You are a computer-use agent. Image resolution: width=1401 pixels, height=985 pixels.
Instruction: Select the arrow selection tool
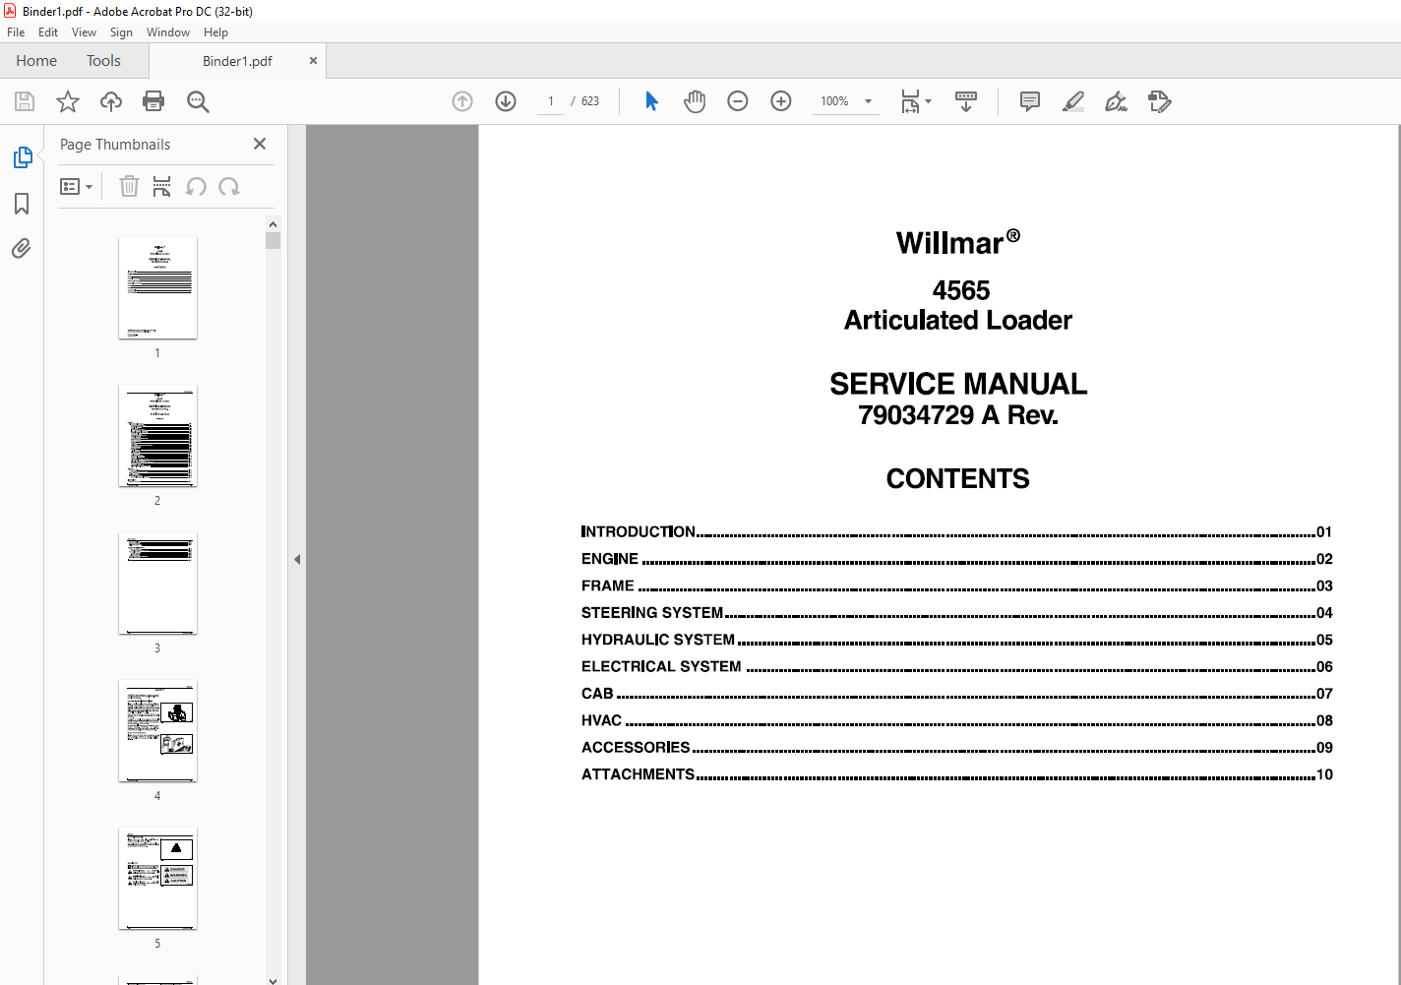(x=651, y=101)
